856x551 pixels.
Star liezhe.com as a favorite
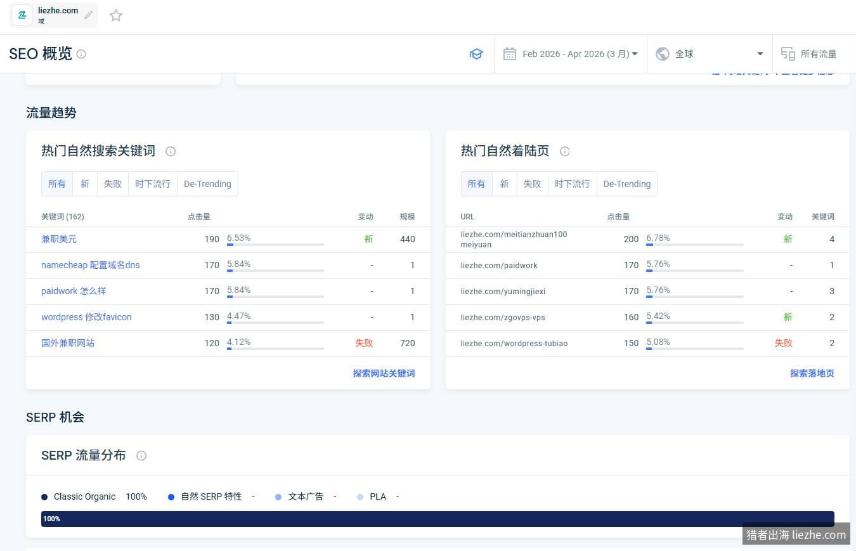[115, 15]
